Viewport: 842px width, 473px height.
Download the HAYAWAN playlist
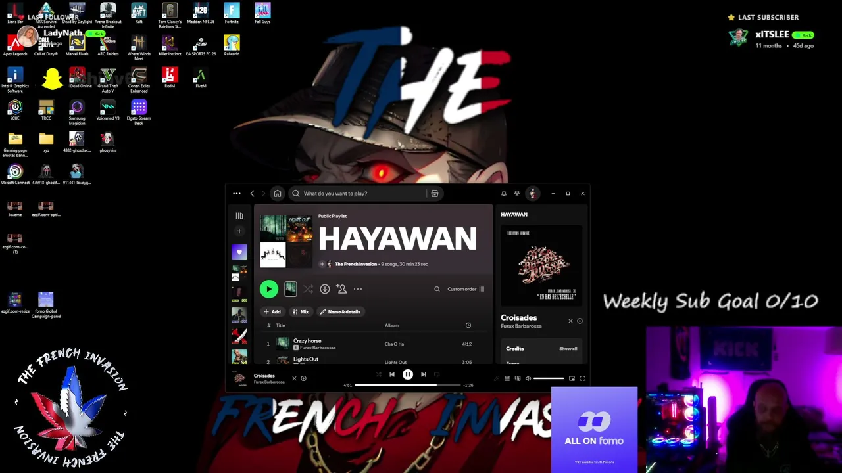pyautogui.click(x=325, y=289)
